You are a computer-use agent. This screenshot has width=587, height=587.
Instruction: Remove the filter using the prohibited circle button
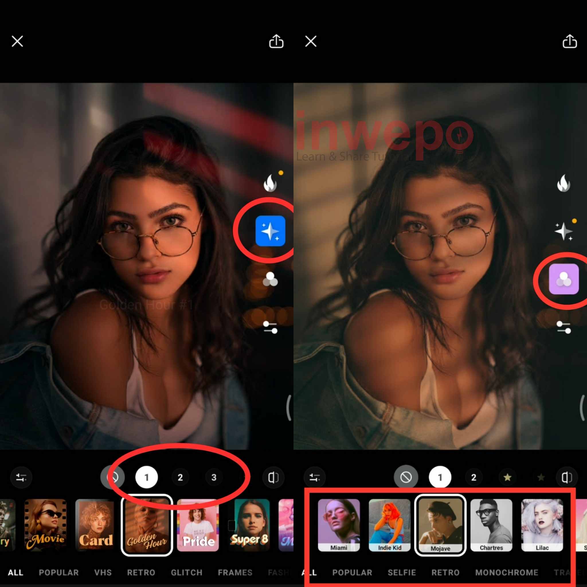[x=406, y=477]
